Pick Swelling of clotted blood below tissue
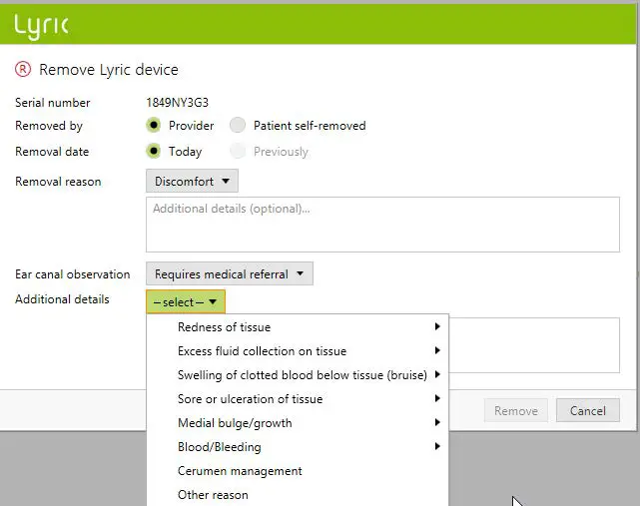640x506 pixels. point(298,375)
